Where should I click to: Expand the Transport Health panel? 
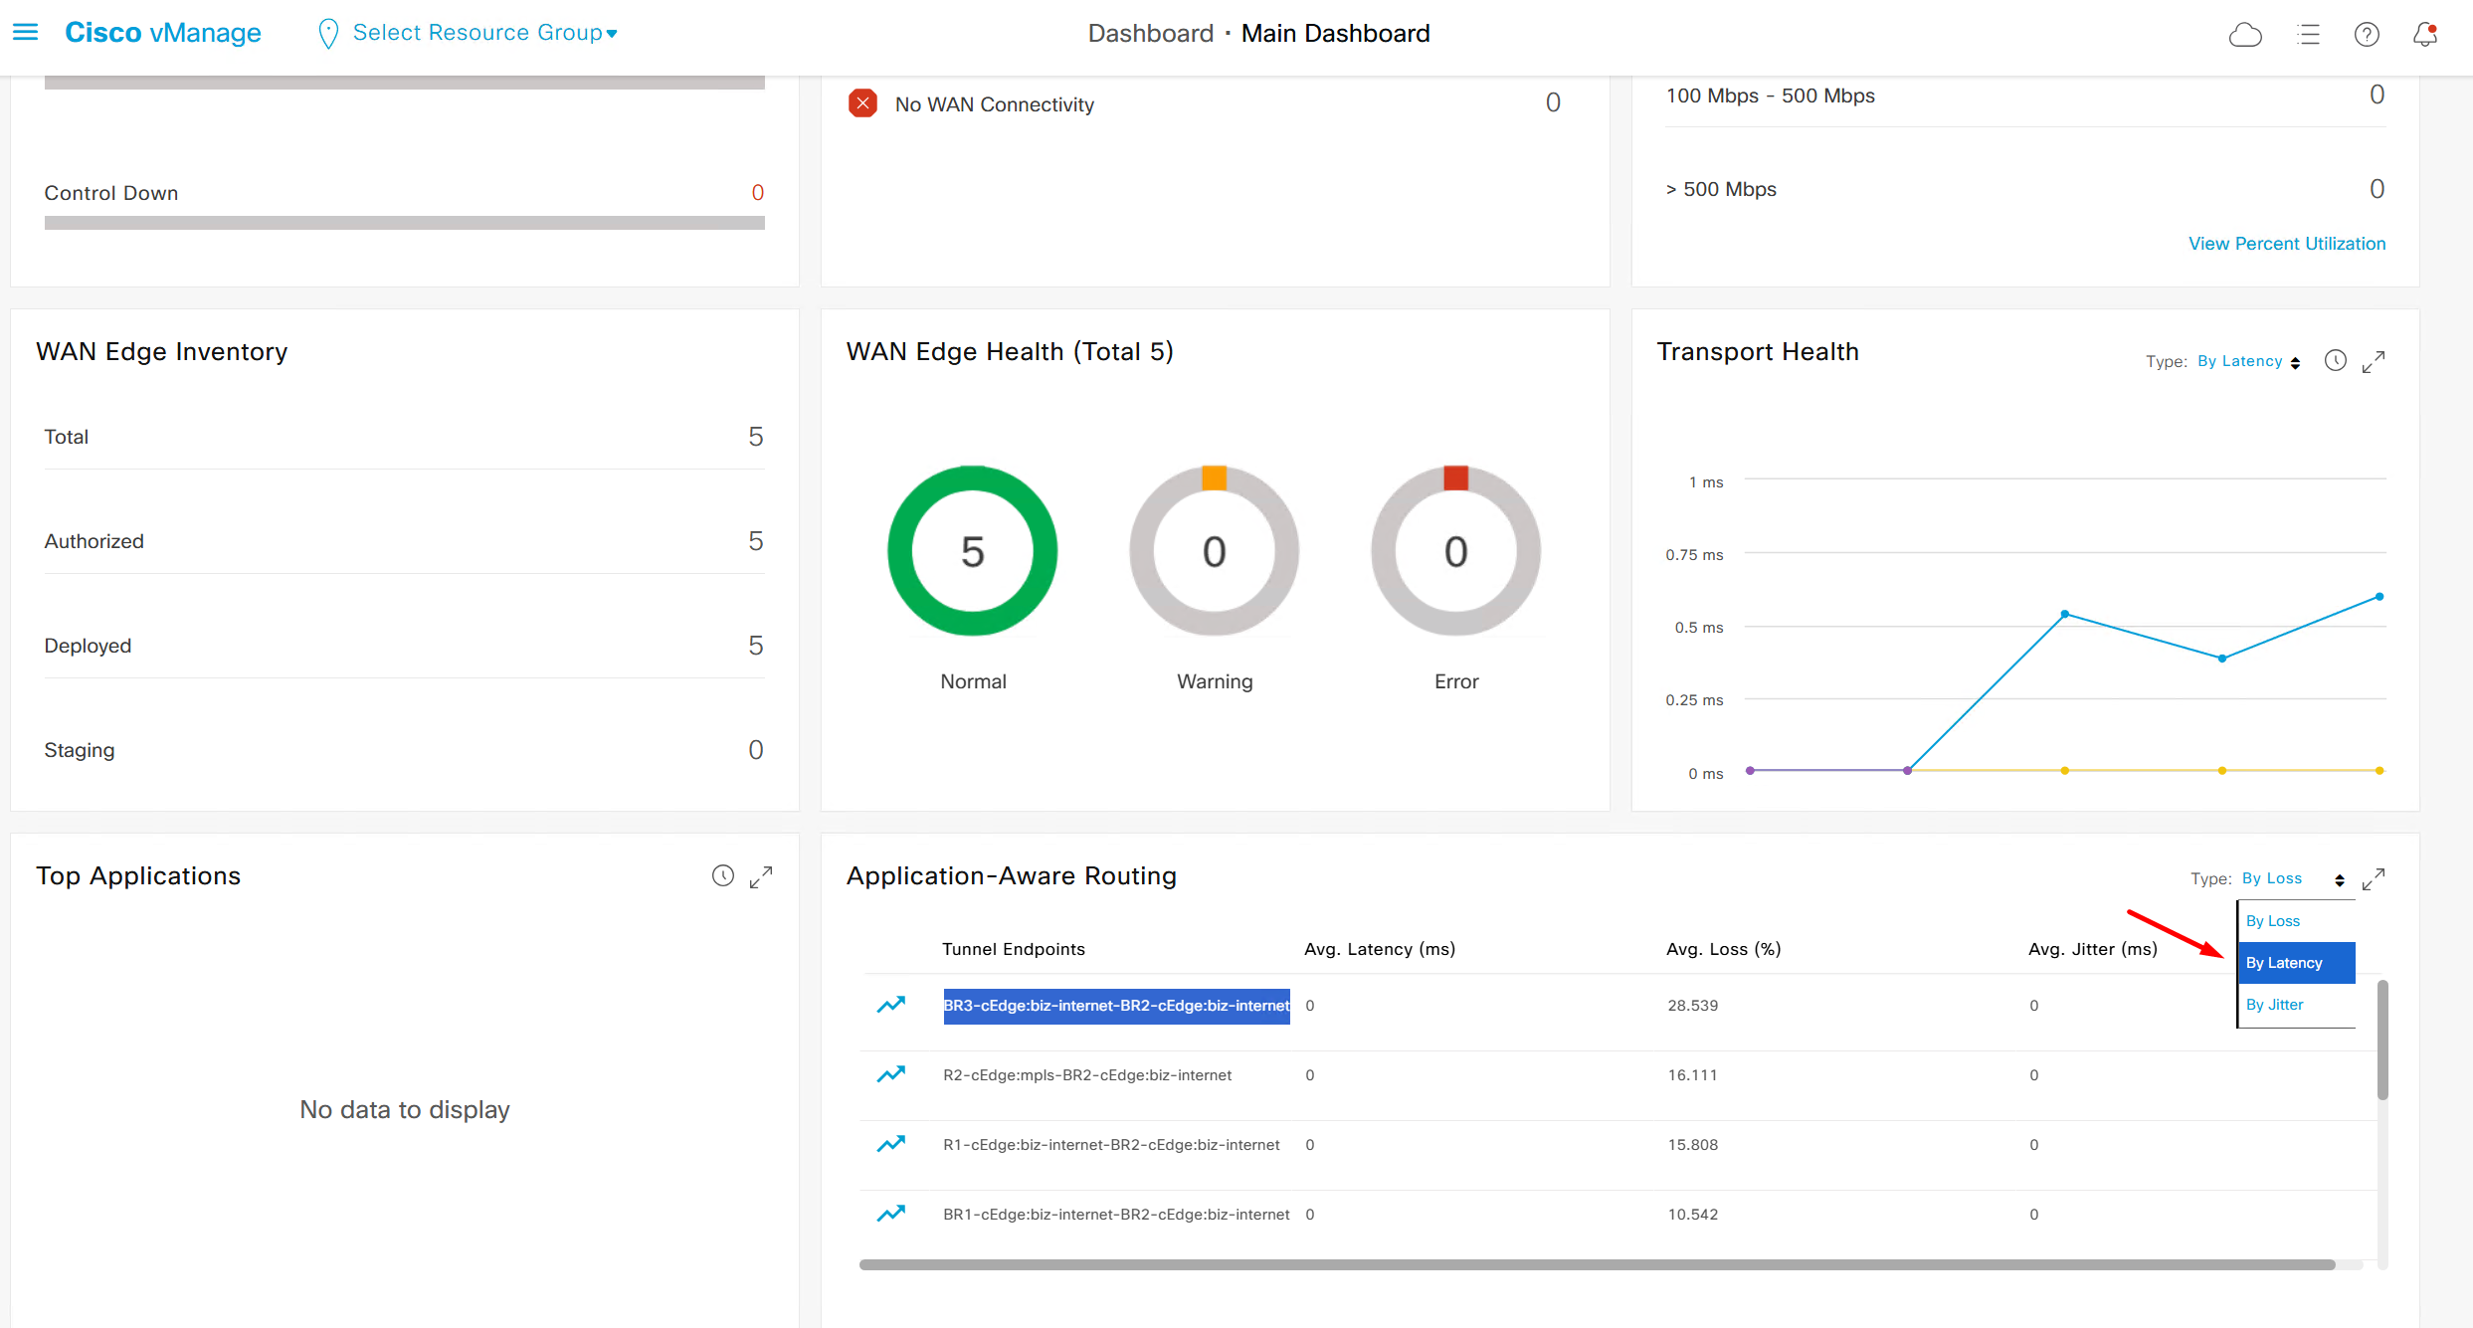pos(2374,362)
